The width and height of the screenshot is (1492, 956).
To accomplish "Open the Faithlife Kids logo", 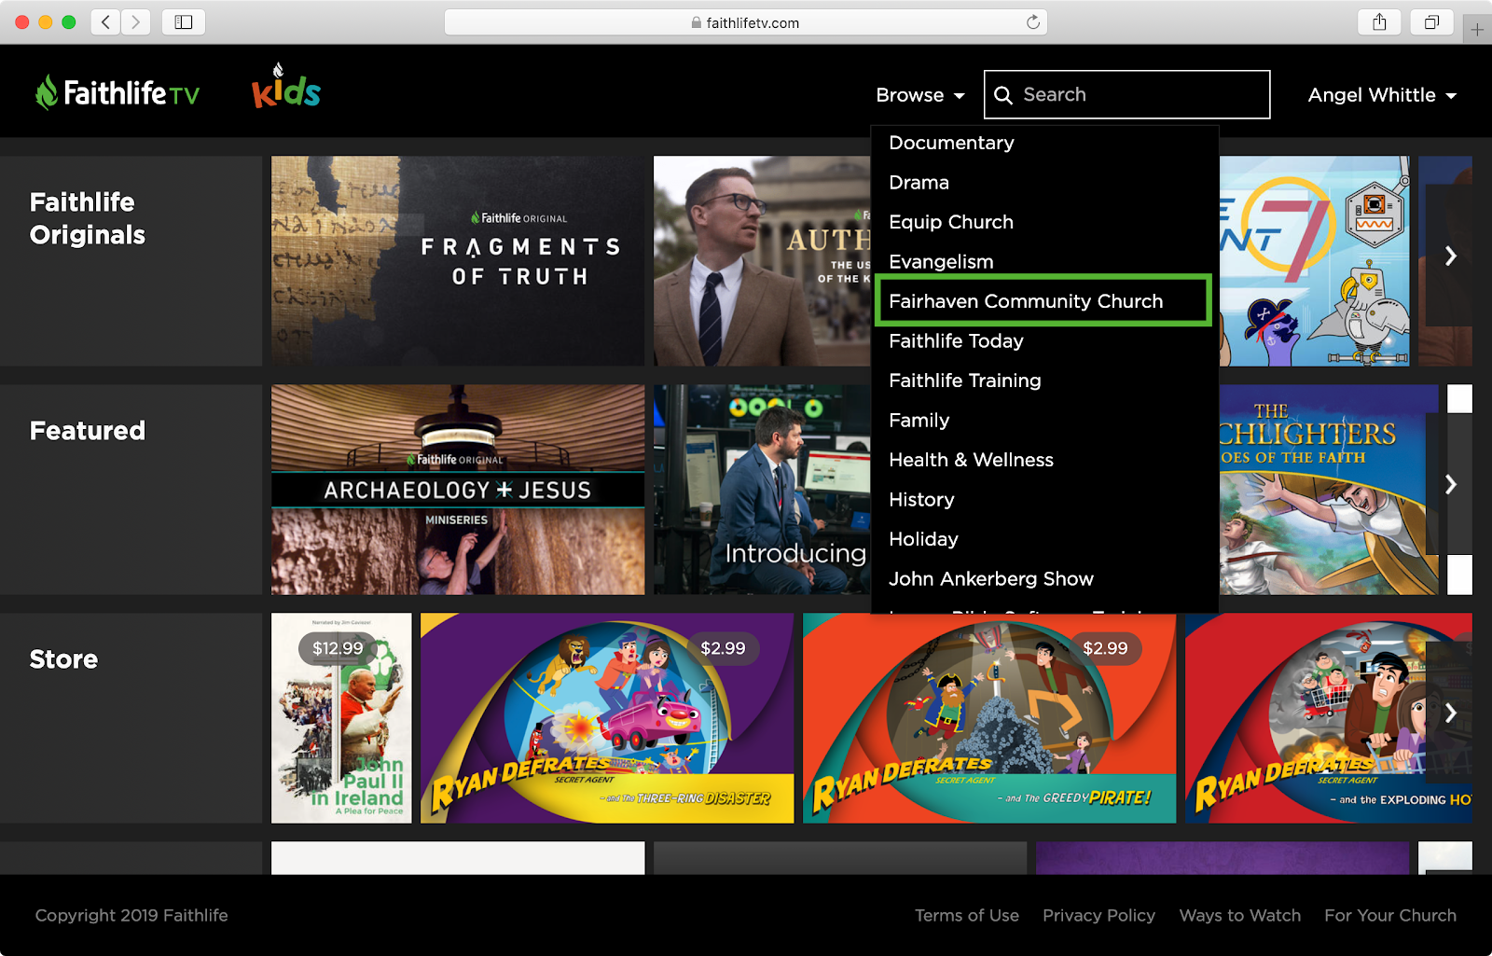I will 286,87.
